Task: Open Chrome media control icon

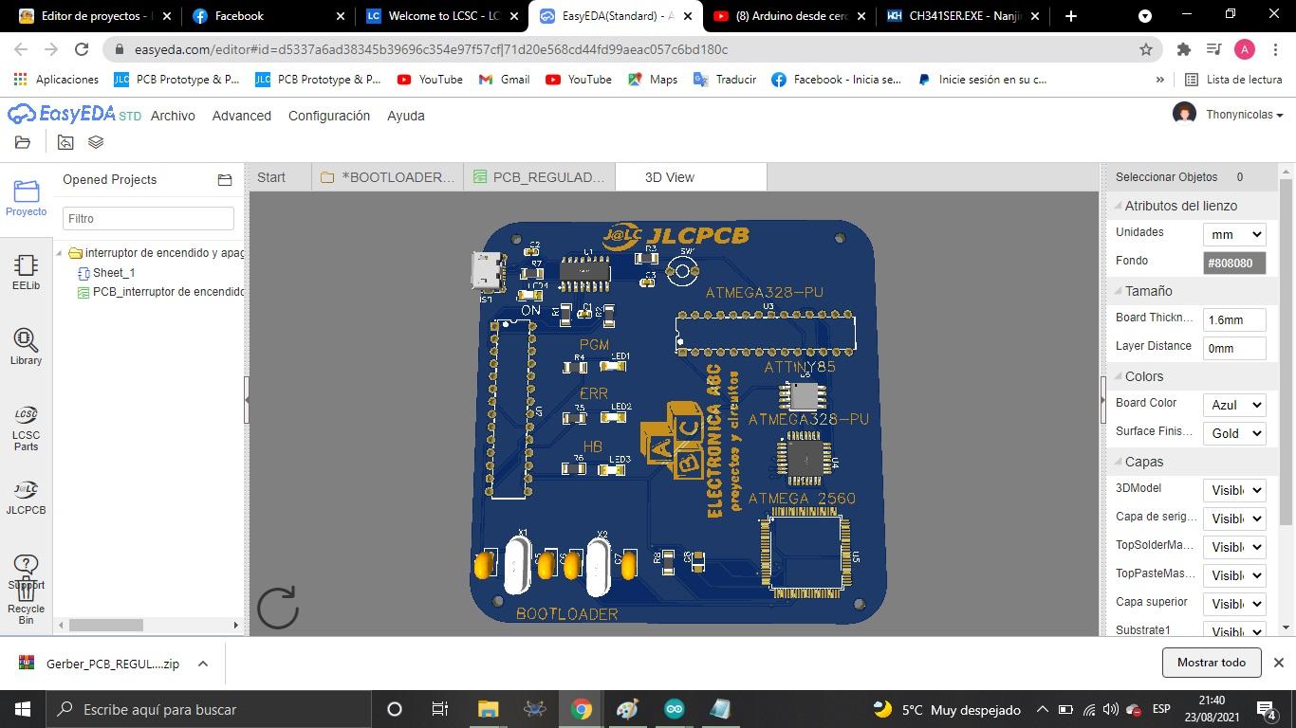Action: tap(1213, 49)
